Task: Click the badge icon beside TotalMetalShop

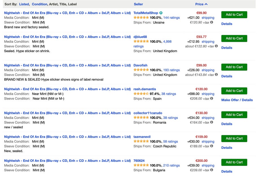Action: (161, 13)
